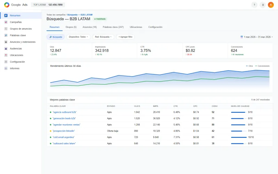Click quality bar for "agencia outbound b2b"

coord(239,112)
